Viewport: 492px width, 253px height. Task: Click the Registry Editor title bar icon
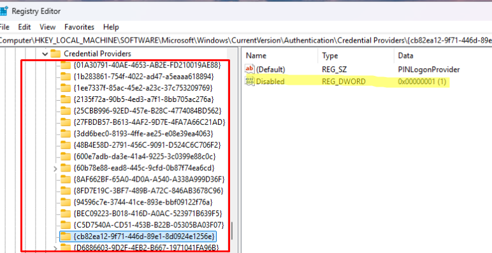pyautogui.click(x=4, y=11)
